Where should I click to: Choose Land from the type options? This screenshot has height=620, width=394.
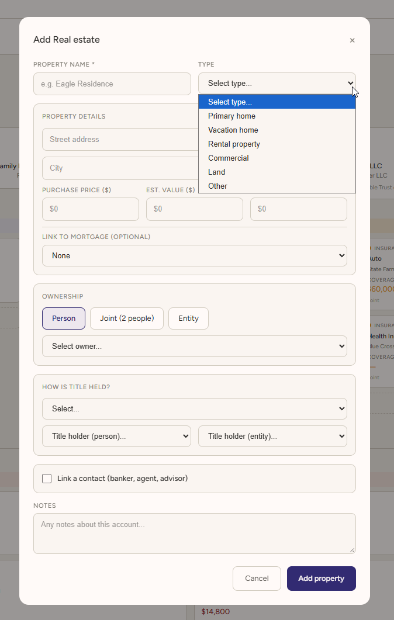coord(277,172)
